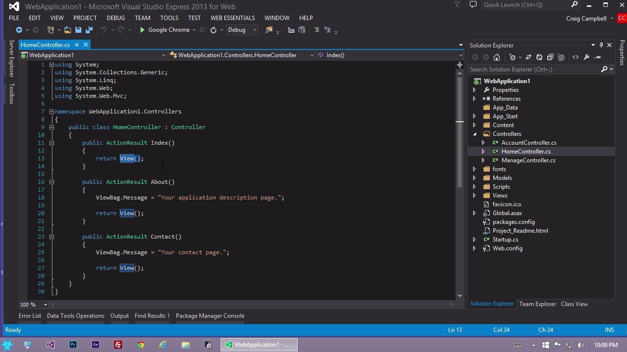Expand the Models folder node
Viewport: 627px width, 352px height.
(474, 178)
